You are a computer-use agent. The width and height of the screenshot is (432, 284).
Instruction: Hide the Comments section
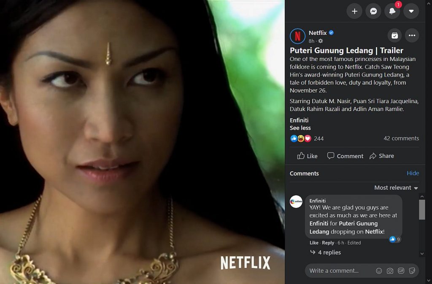pos(413,173)
